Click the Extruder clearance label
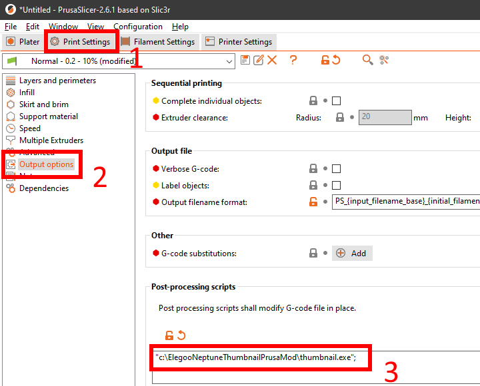This screenshot has height=386, width=480. 195,118
